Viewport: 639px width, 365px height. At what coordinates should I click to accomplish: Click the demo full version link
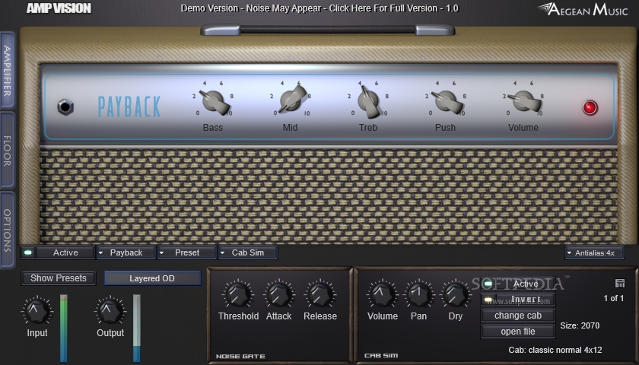(319, 8)
